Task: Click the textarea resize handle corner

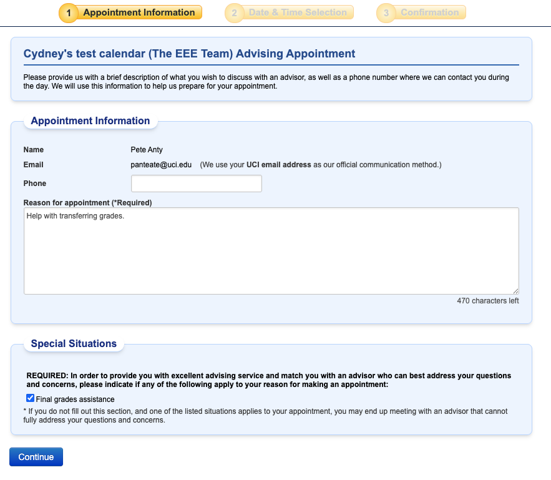Action: tap(515, 291)
